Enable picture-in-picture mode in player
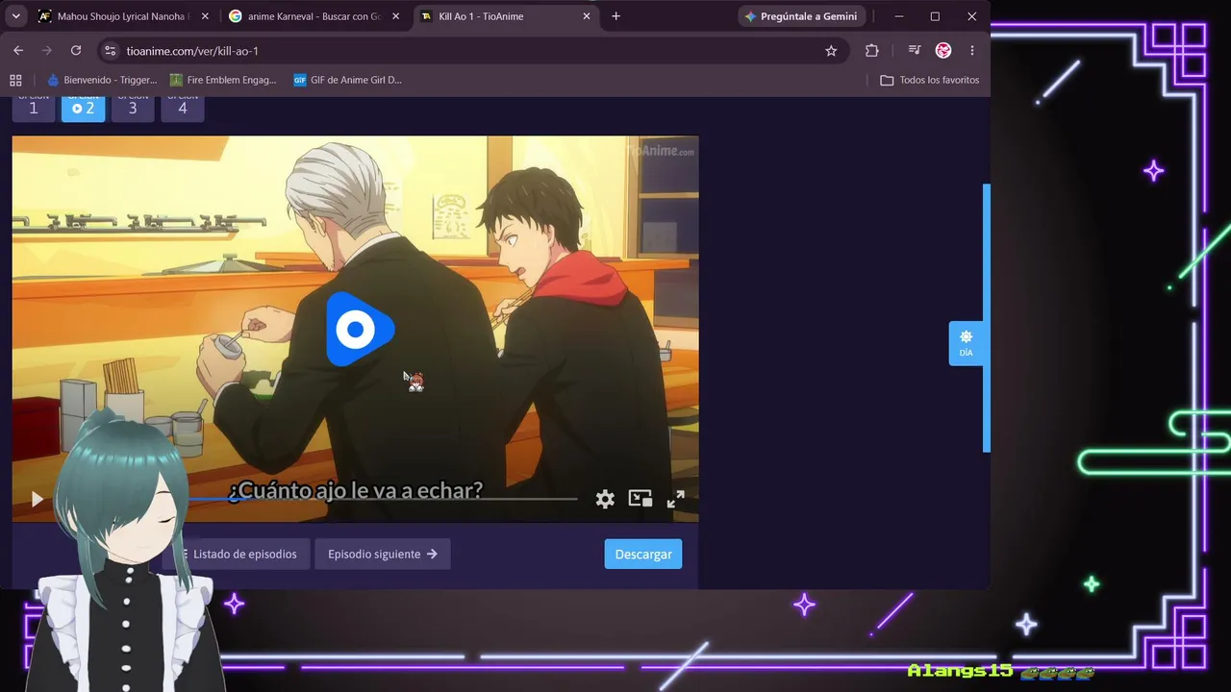This screenshot has height=692, width=1231. (x=641, y=498)
